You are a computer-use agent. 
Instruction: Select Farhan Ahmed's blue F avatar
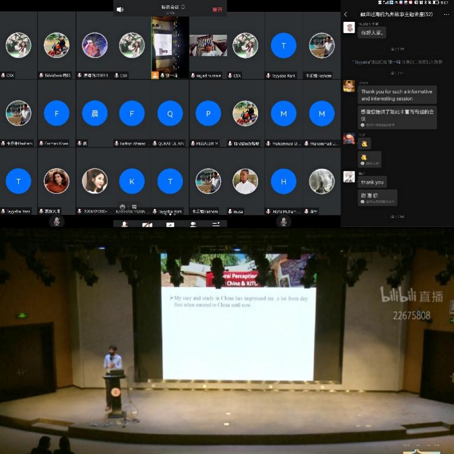132,113
